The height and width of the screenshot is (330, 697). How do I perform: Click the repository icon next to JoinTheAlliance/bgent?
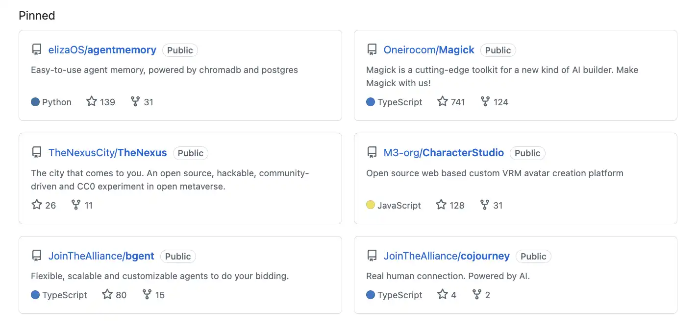[x=36, y=255]
